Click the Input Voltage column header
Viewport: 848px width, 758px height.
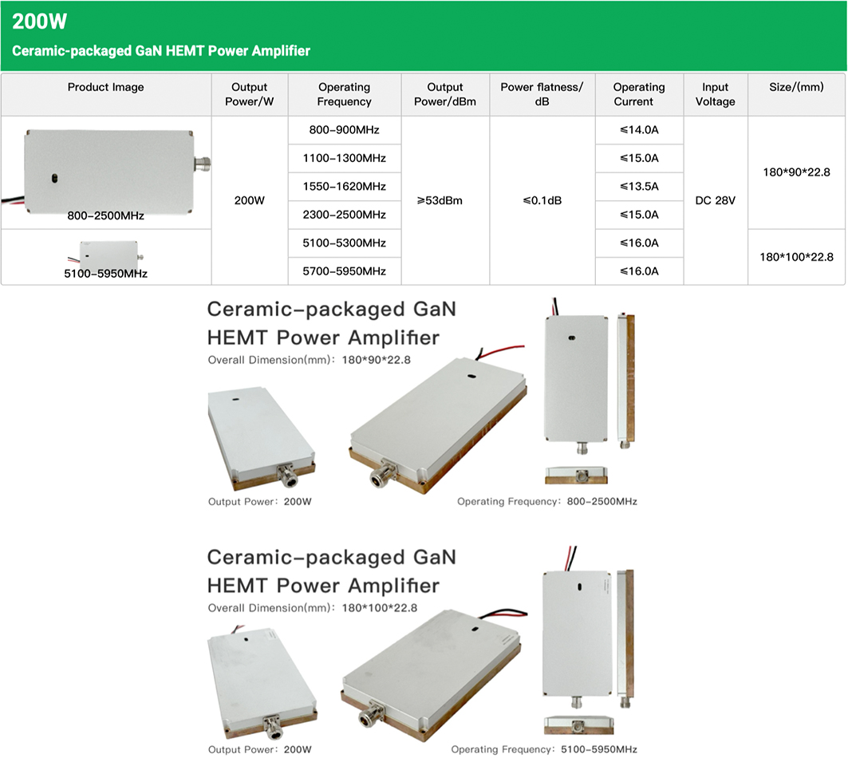click(x=715, y=94)
